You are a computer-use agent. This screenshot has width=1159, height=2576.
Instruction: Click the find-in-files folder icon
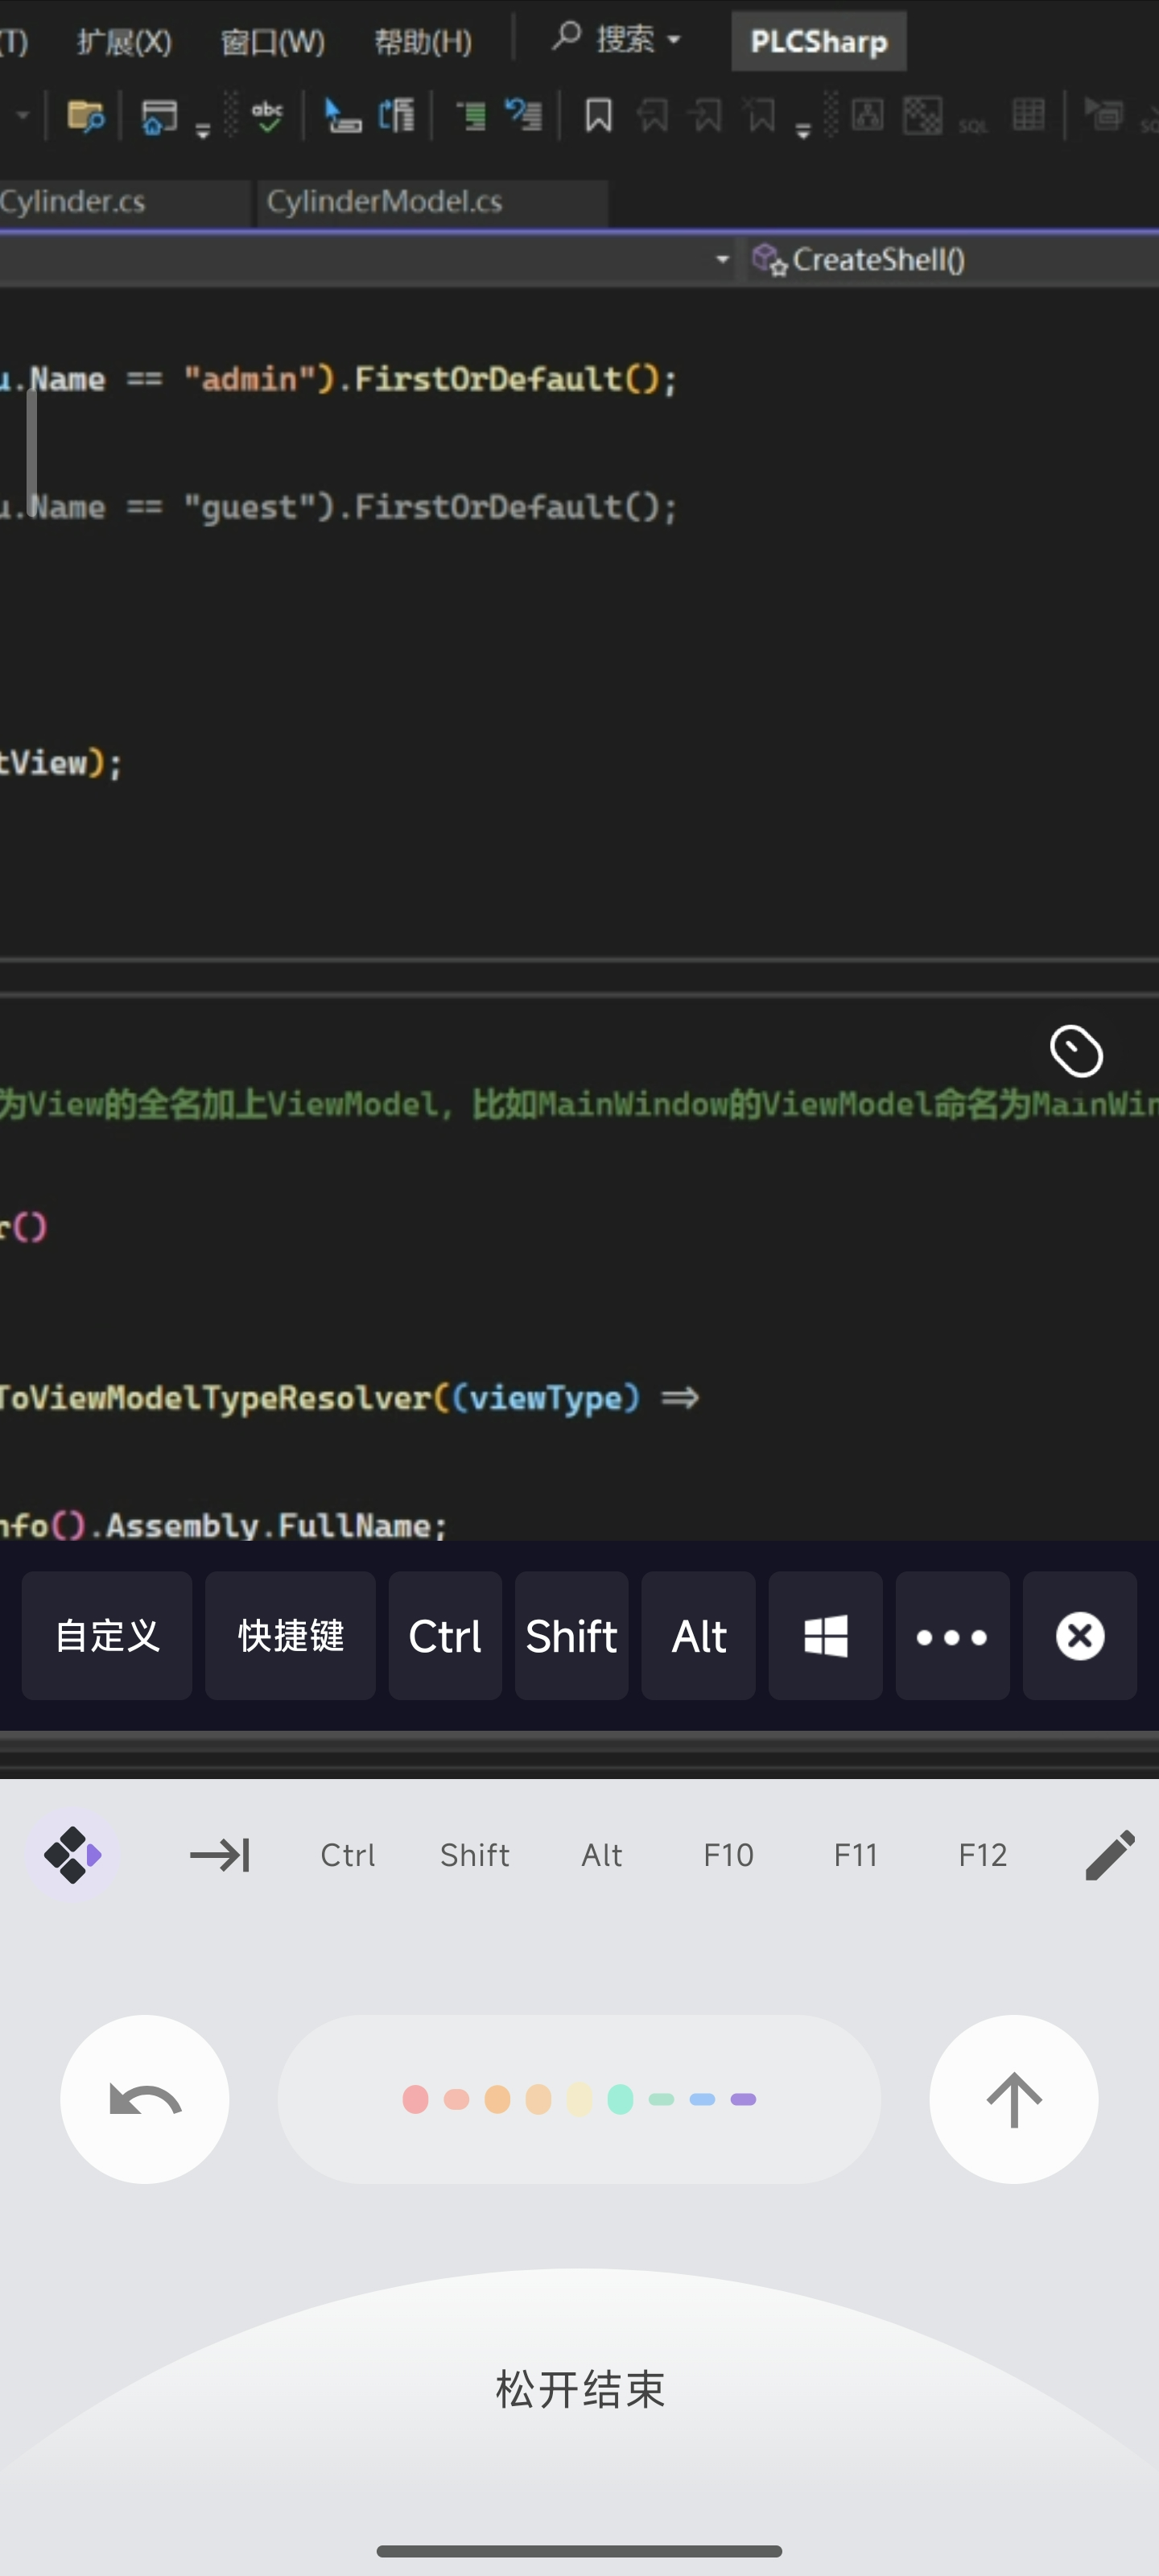pos(85,117)
